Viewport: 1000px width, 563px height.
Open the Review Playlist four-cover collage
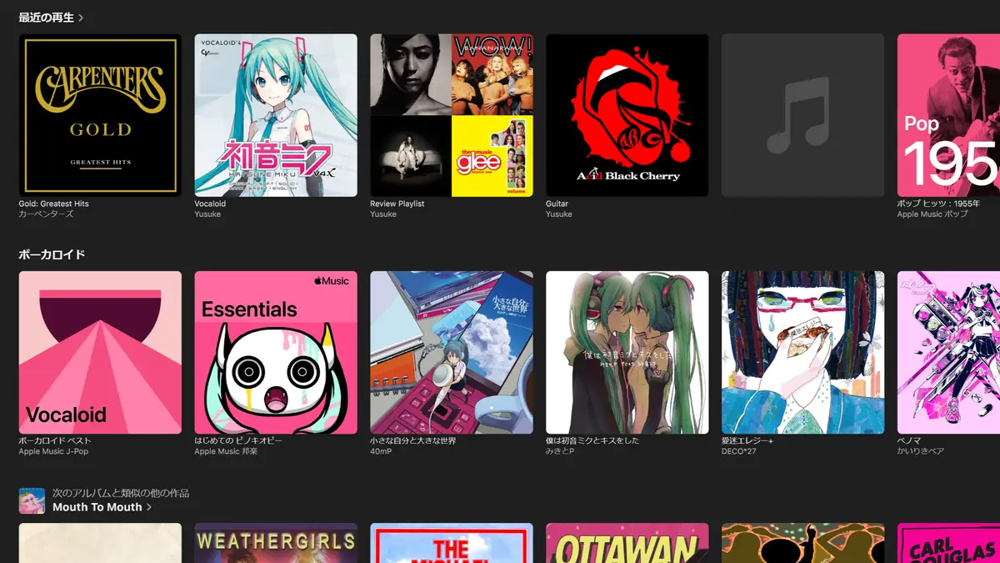click(451, 115)
